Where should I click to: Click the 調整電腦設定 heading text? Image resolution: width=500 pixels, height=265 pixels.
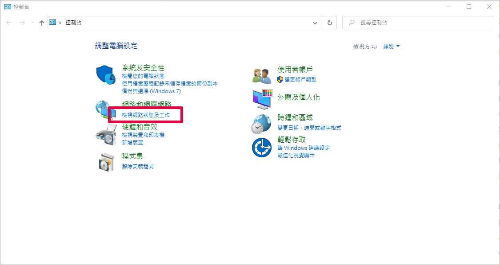coord(116,46)
